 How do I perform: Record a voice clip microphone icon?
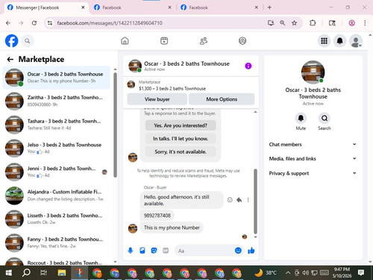(x=131, y=250)
